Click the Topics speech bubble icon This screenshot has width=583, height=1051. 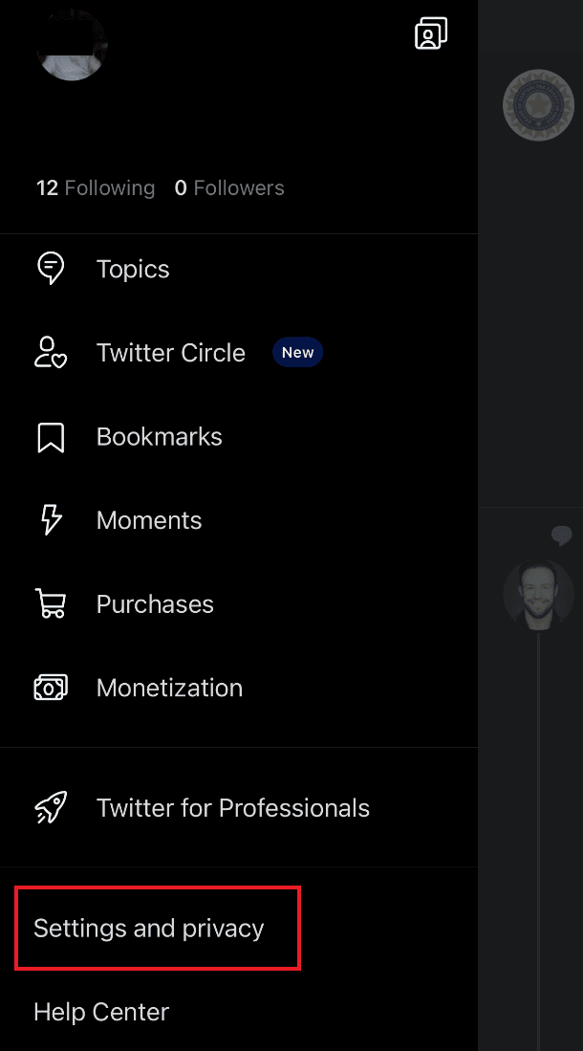tap(51, 268)
